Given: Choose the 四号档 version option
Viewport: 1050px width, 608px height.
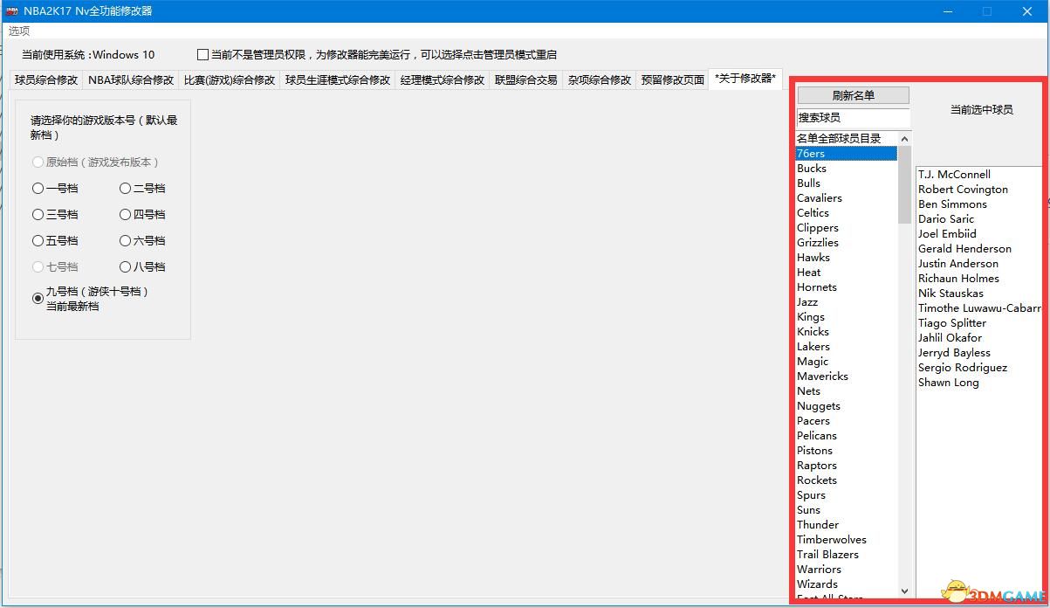Looking at the screenshot, I should 125,215.
